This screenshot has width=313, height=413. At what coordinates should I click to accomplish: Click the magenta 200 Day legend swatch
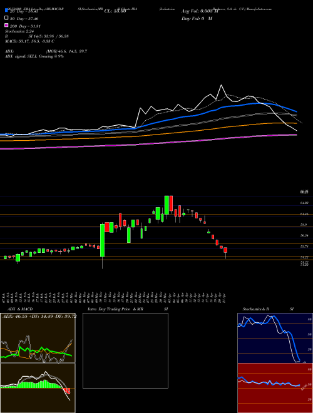click(x=6, y=25)
